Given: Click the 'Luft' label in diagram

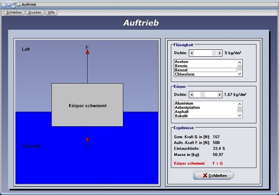Looking at the screenshot, I should [x=26, y=49].
